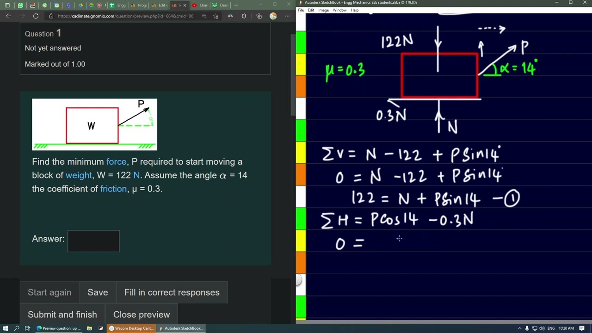
Task: Open Windows Task View
Action: point(28,328)
